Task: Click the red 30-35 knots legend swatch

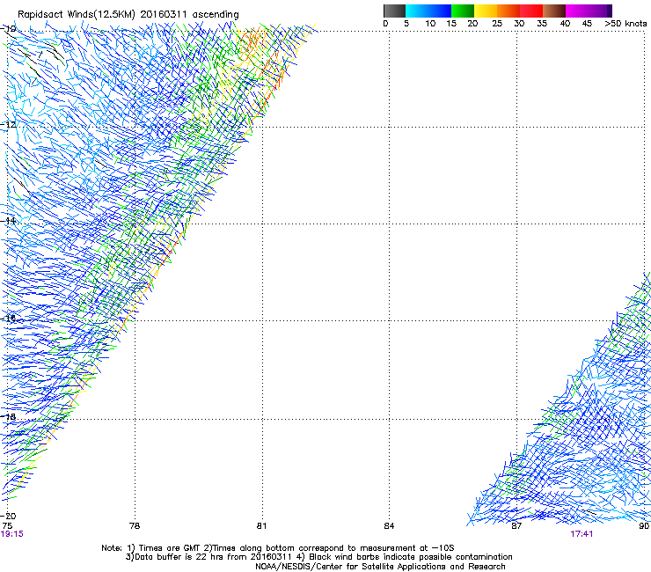Action: [x=531, y=11]
